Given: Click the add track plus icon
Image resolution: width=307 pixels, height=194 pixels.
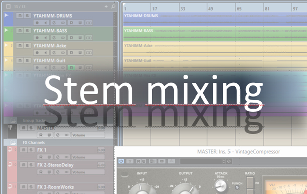Looking at the screenshot, I should [106, 6].
